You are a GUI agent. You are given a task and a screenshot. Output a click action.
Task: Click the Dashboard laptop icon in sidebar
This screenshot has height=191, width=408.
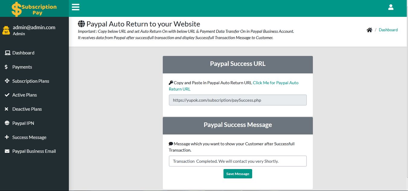click(x=8, y=53)
